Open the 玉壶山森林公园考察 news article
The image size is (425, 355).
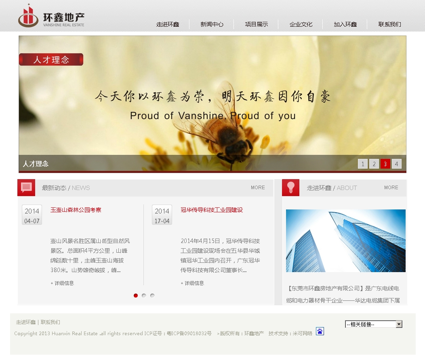76,210
